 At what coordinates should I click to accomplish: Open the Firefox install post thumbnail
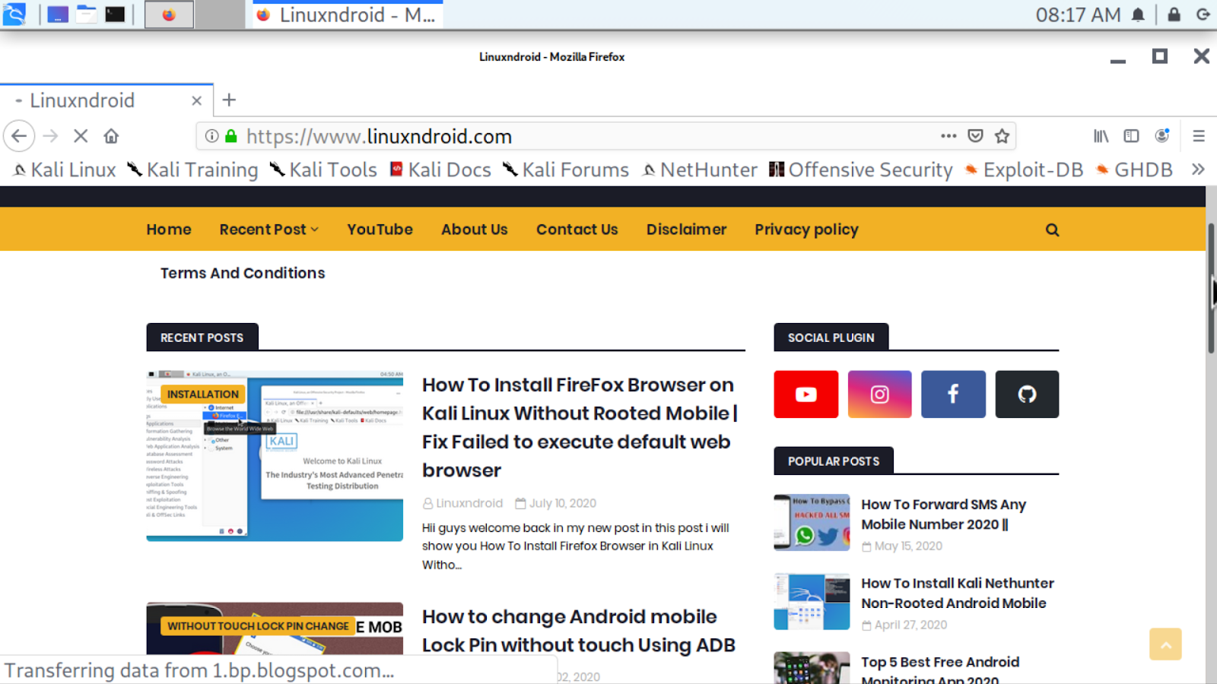pyautogui.click(x=275, y=456)
